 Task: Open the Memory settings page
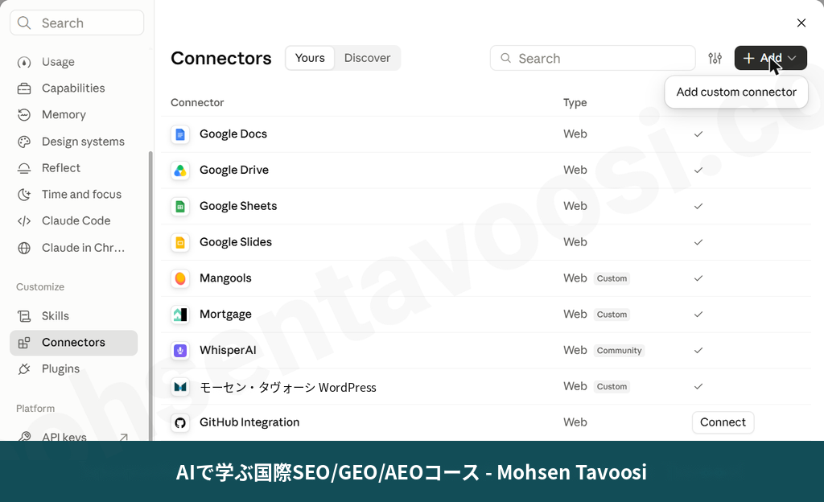coord(73,114)
